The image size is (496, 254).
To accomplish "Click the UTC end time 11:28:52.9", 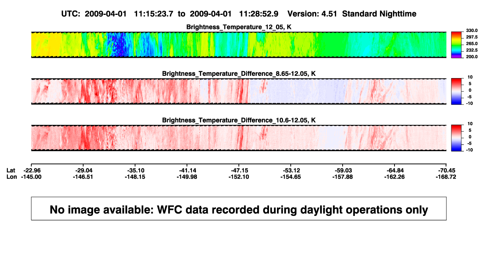I will (258, 14).
